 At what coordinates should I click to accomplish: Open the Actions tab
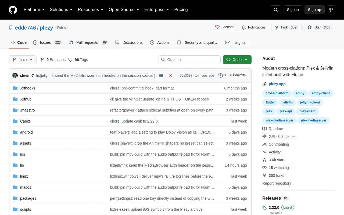160,42
